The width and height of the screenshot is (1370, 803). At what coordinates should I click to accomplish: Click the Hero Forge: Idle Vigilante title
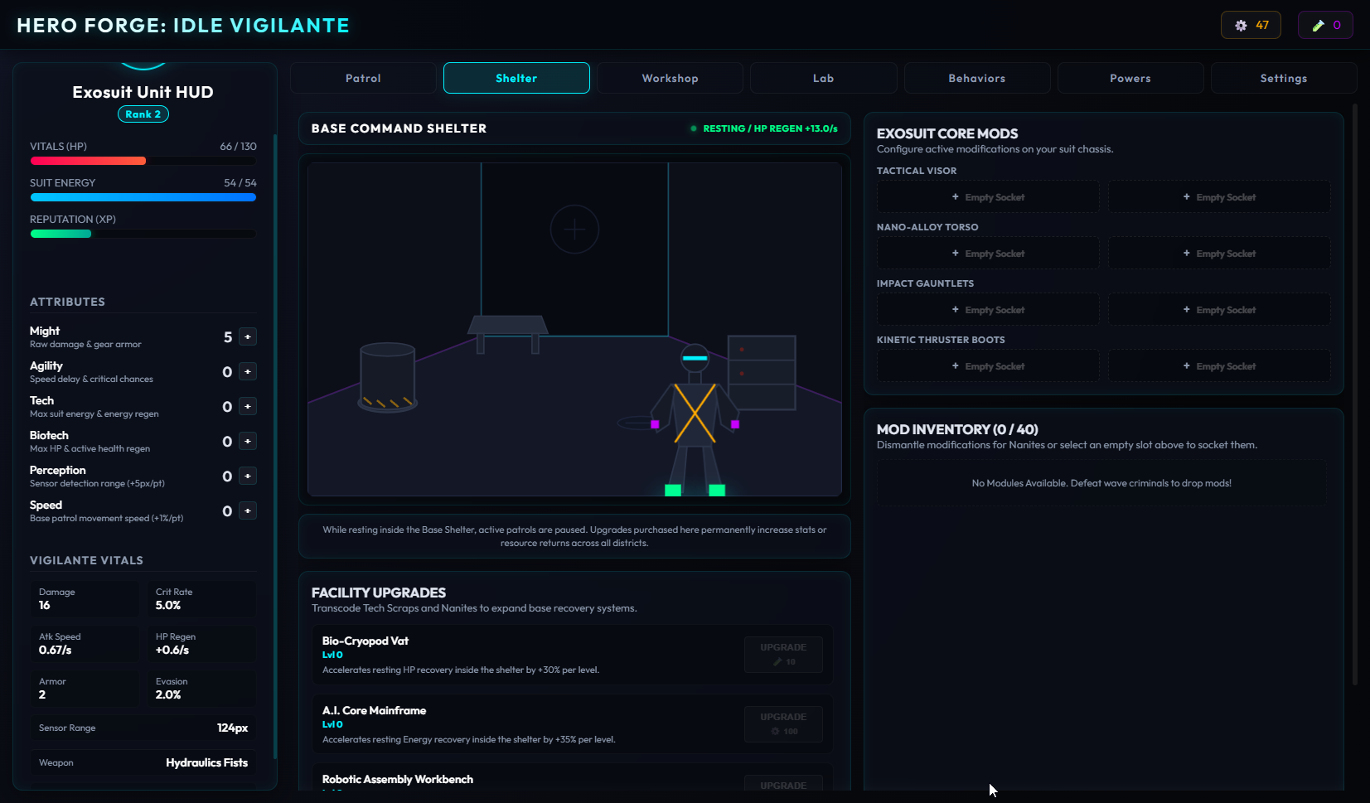pos(183,26)
